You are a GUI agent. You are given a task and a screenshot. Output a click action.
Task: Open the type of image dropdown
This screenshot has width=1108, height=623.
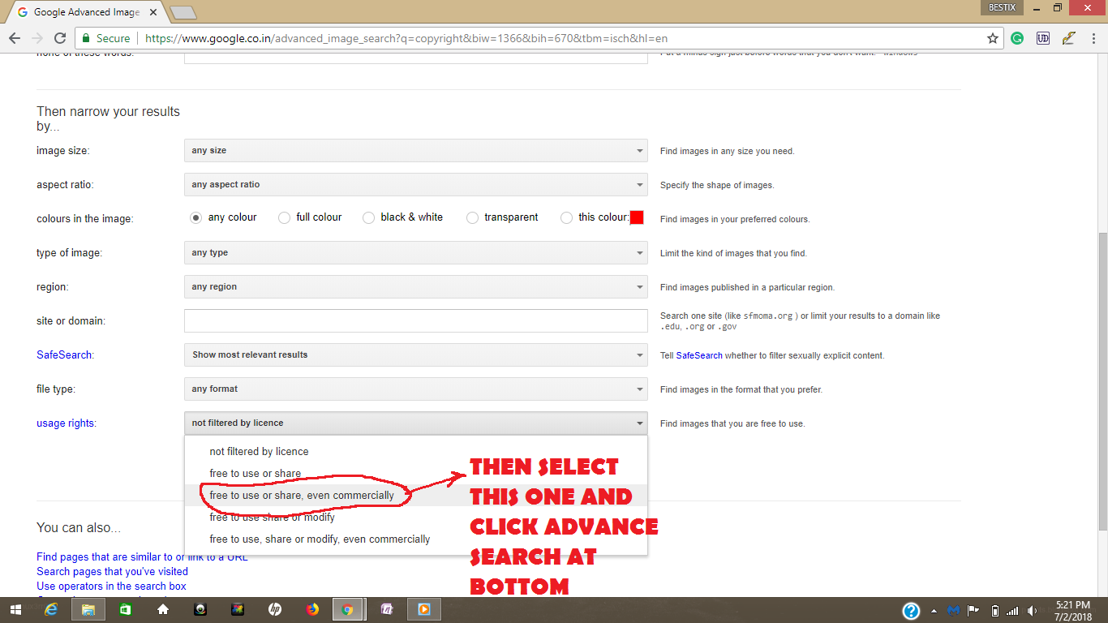click(x=416, y=253)
